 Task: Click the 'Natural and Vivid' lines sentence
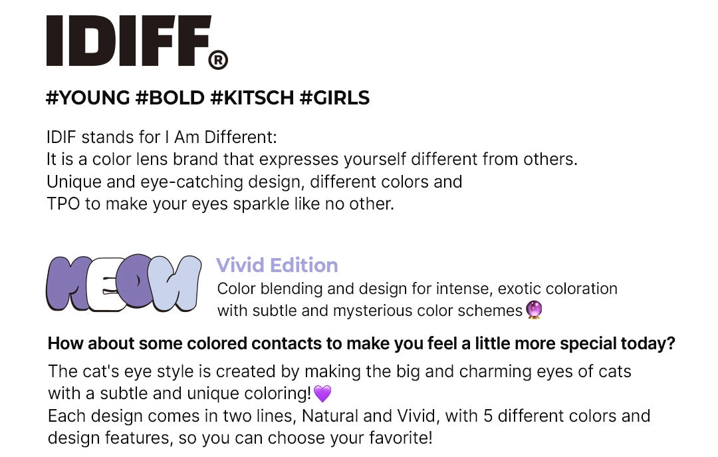[x=349, y=427]
